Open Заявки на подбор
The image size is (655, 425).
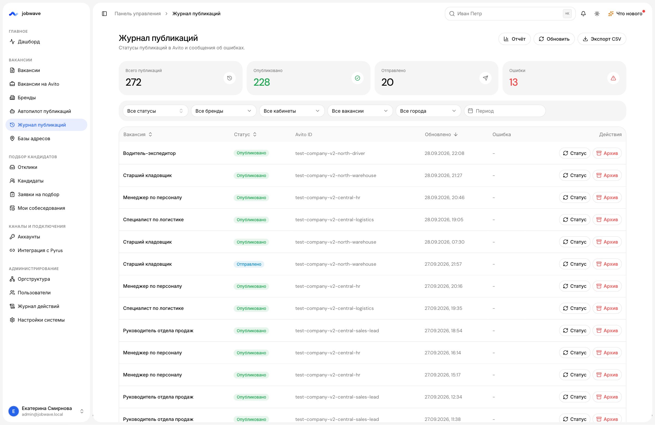[46, 194]
